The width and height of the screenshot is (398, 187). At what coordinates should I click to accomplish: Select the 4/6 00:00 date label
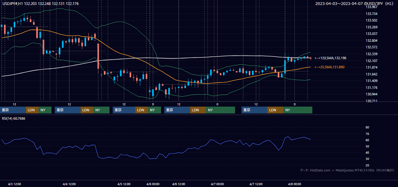click(153, 184)
